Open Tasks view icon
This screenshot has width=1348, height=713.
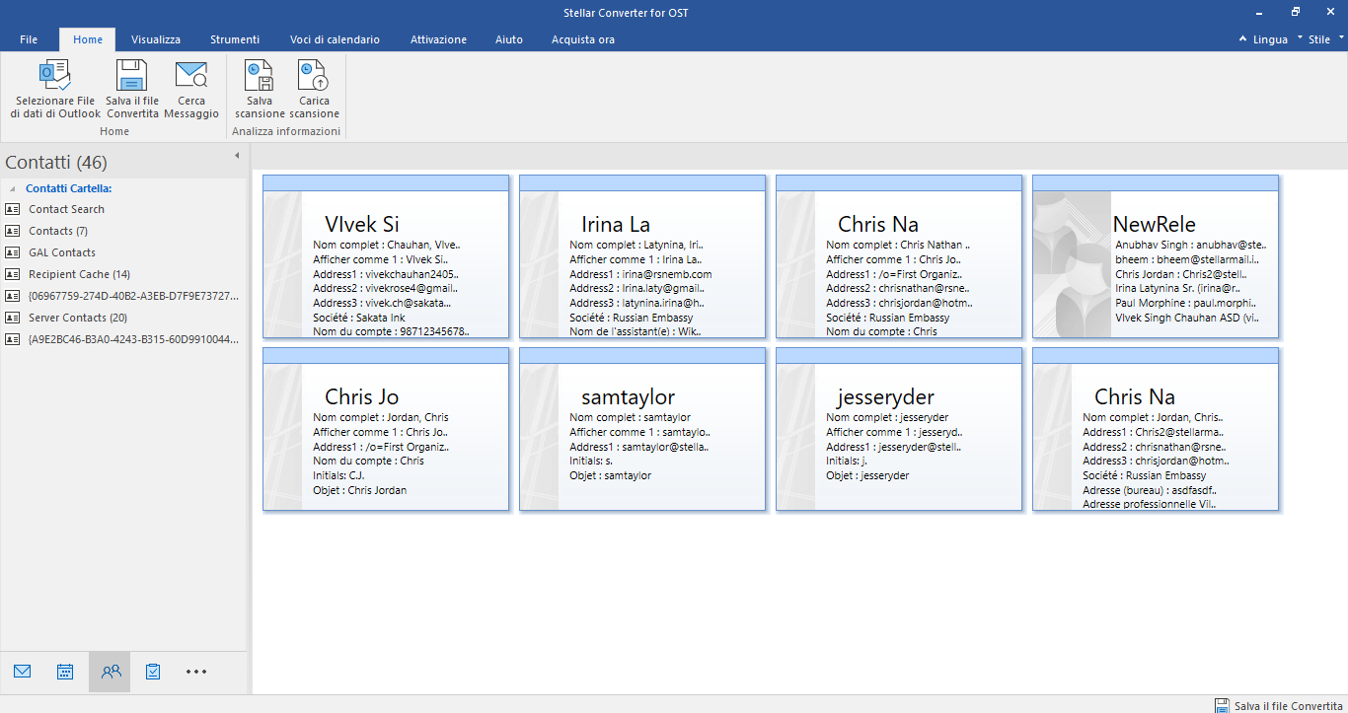coord(153,672)
